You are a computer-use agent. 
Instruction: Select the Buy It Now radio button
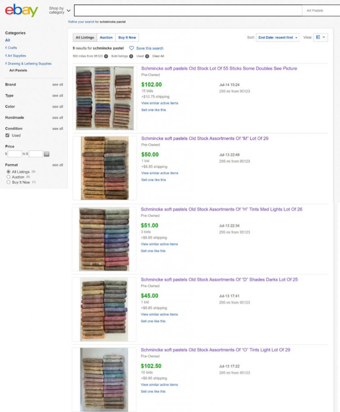[x=8, y=182]
